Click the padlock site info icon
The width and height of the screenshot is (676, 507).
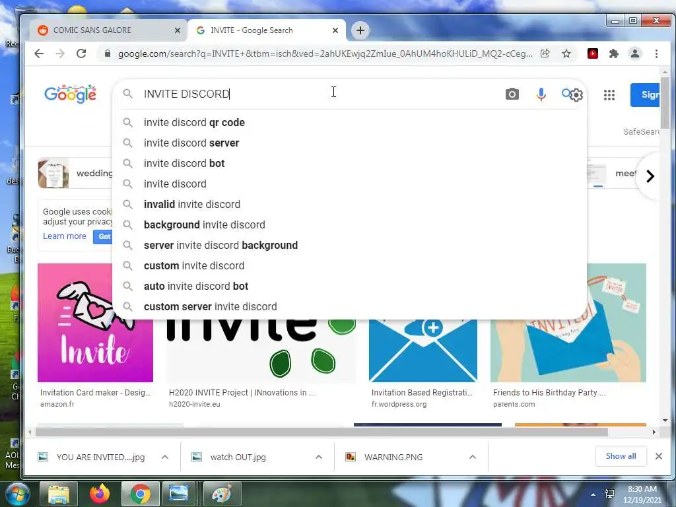pos(108,53)
